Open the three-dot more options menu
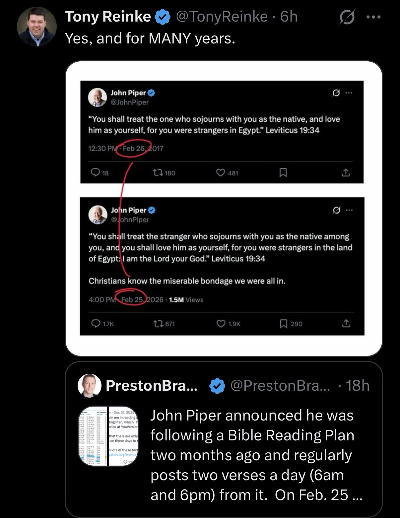The height and width of the screenshot is (518, 400). pyautogui.click(x=373, y=17)
